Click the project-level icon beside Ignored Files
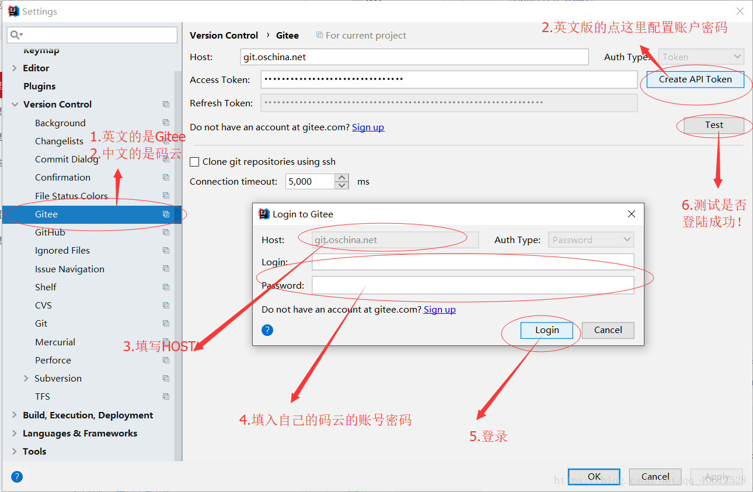This screenshot has width=753, height=492. [x=166, y=250]
